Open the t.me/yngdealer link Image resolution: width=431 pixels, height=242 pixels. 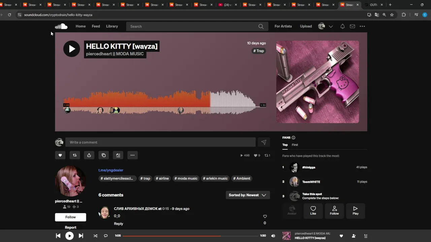click(x=111, y=170)
